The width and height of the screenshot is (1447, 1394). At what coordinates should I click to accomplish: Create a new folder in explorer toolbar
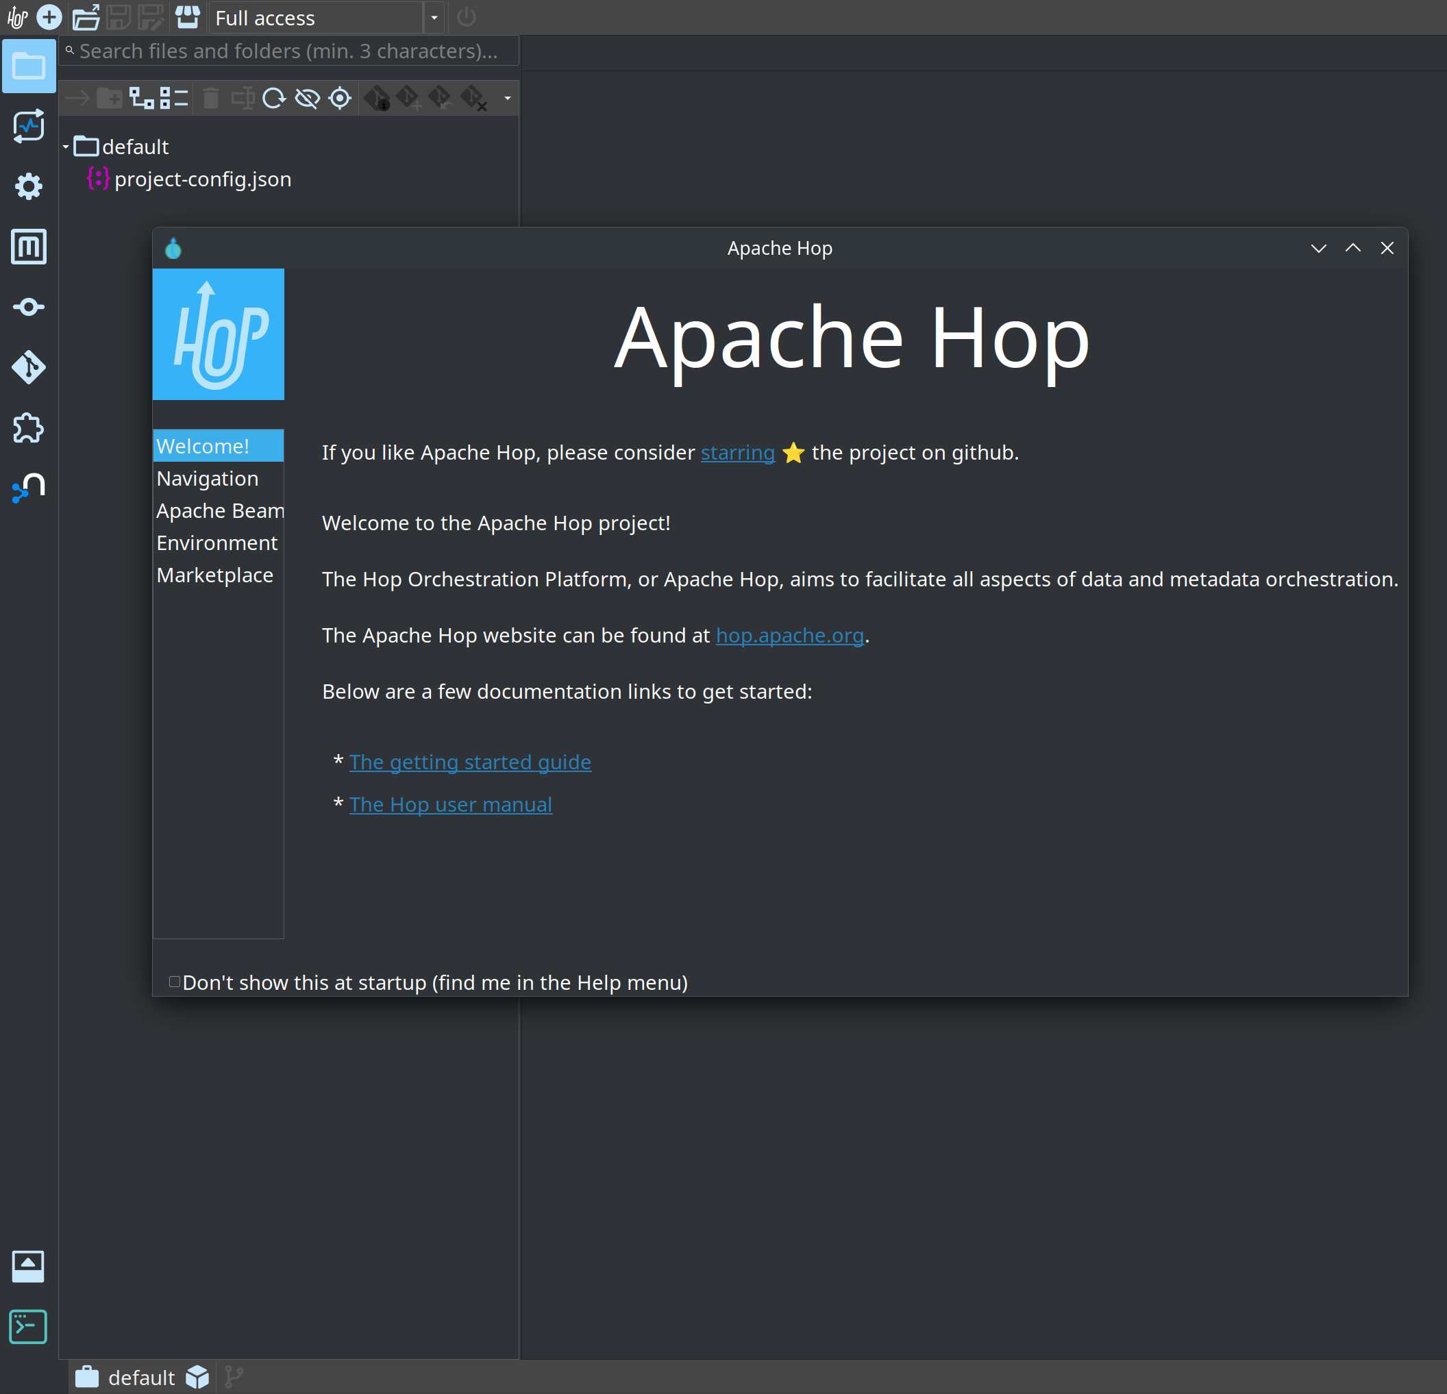109,98
